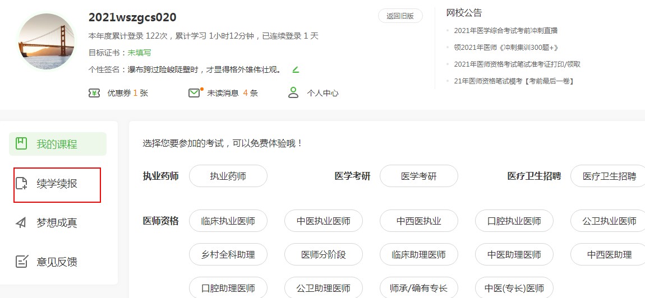Click the 返回旧版 button
Screen dimensions: 645x298
pos(400,16)
